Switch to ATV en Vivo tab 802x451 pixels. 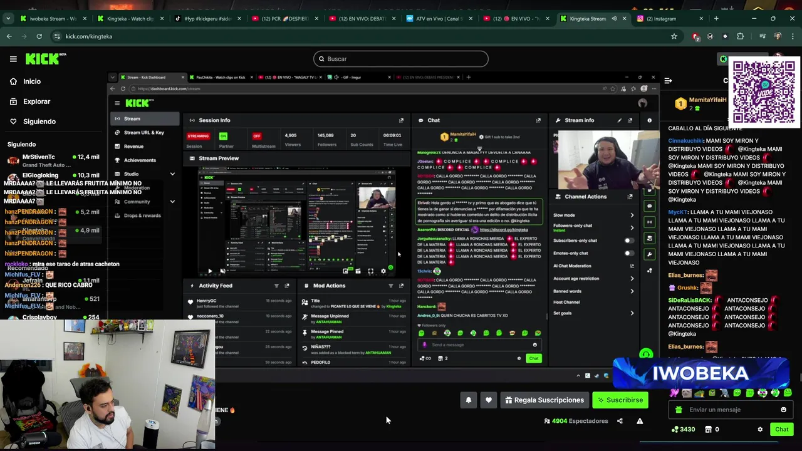click(x=439, y=19)
